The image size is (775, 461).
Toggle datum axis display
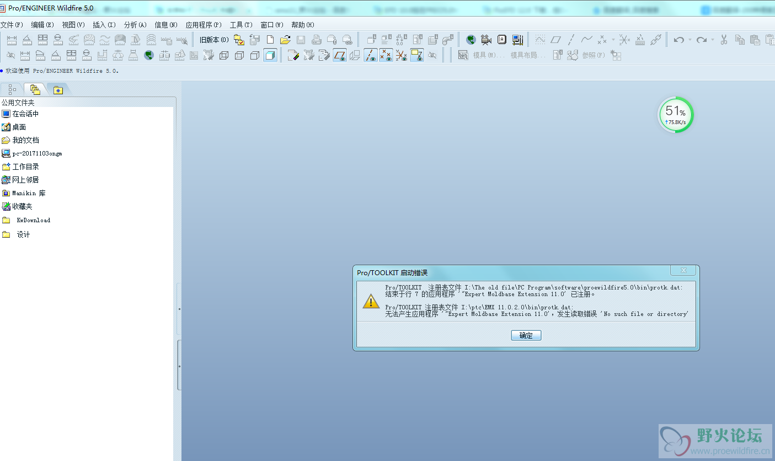371,55
